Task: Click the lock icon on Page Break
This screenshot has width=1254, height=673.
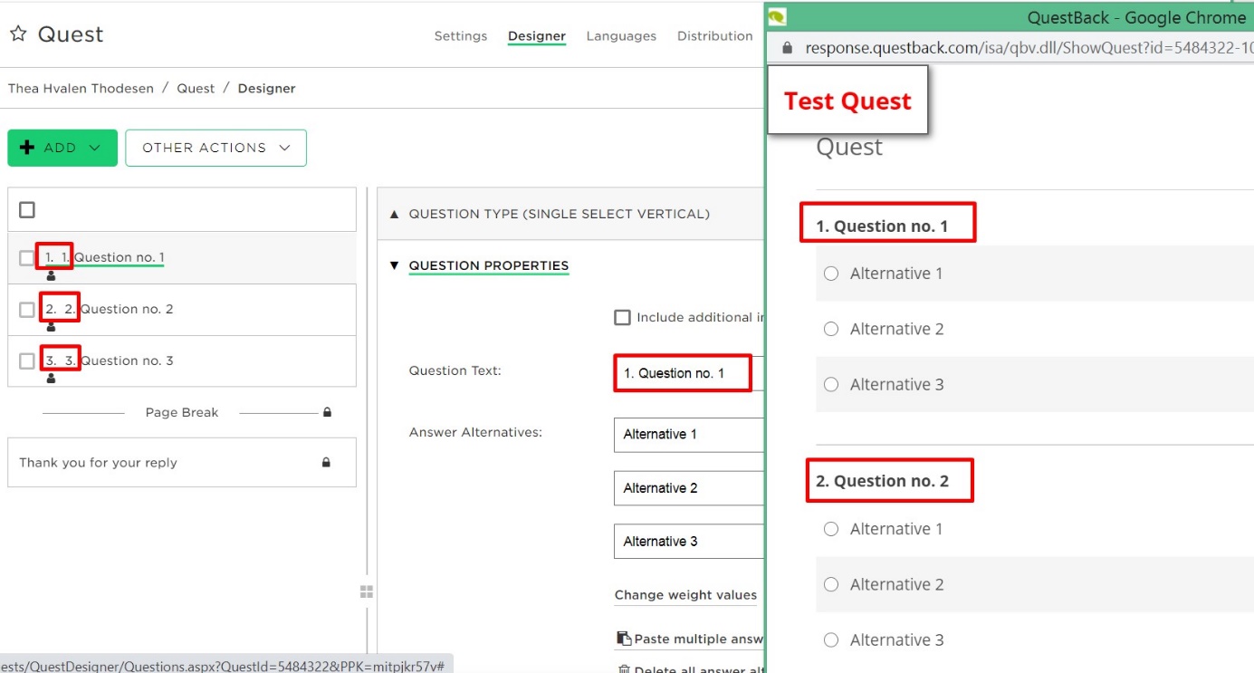Action: tap(327, 412)
